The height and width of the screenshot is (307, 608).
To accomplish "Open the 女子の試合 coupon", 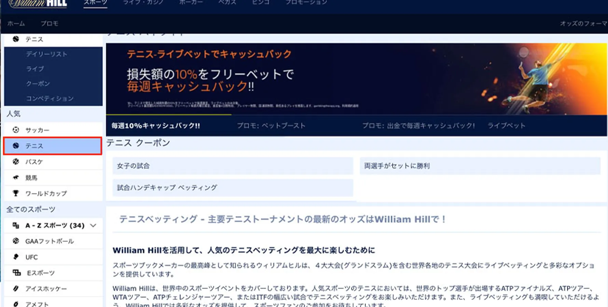I will (x=233, y=166).
